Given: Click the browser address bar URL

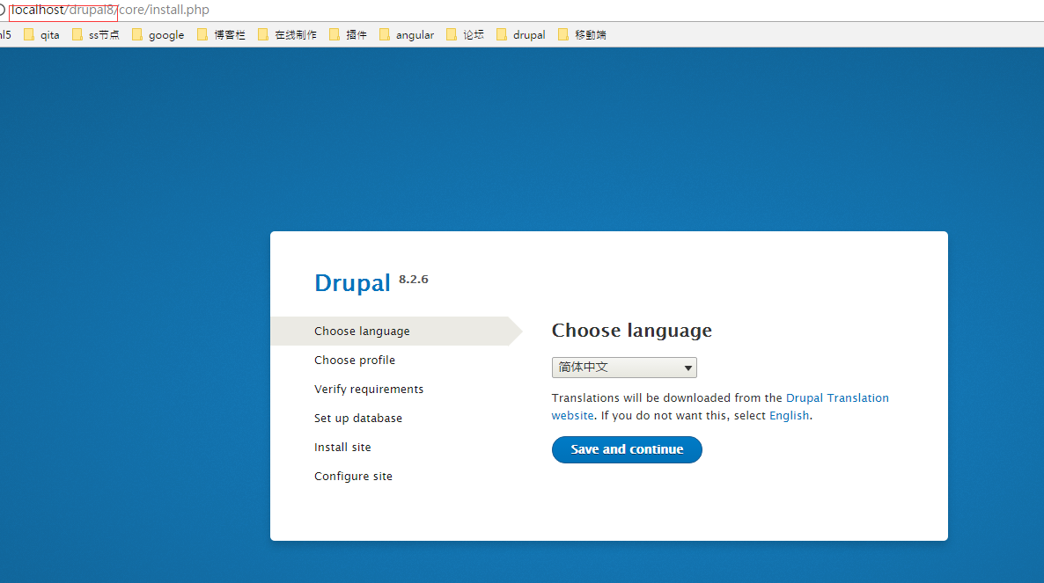Looking at the screenshot, I should click(110, 10).
